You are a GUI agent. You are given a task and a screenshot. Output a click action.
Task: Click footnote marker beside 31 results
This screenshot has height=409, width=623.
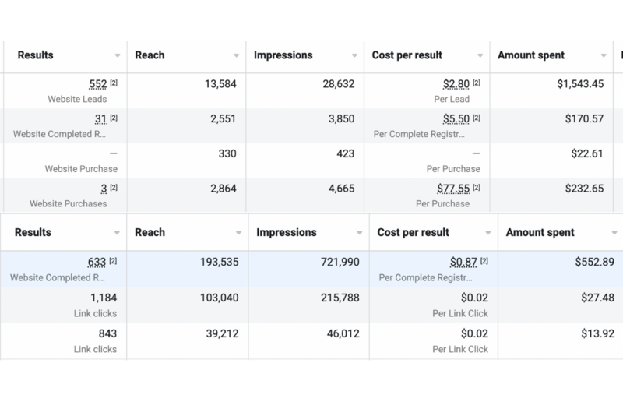point(114,118)
